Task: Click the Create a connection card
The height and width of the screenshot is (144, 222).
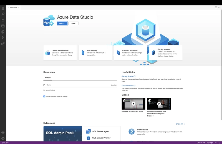Action: coord(60,53)
